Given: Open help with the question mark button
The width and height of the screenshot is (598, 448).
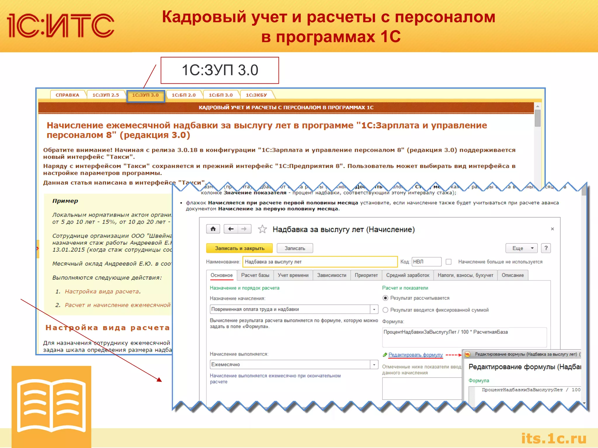Looking at the screenshot, I should coord(546,248).
